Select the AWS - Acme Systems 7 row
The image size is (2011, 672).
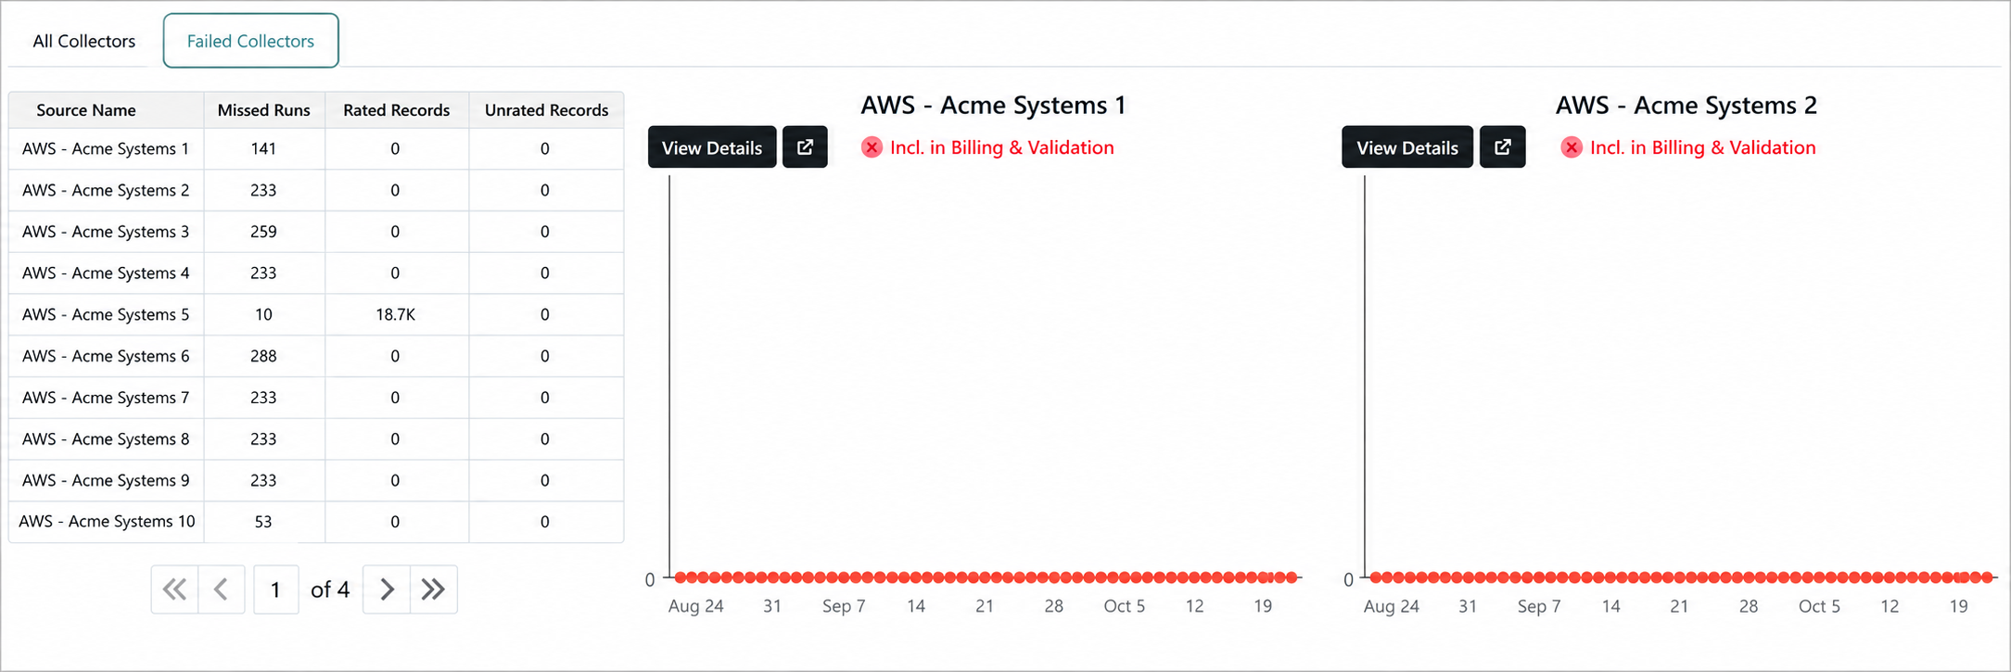coord(316,398)
